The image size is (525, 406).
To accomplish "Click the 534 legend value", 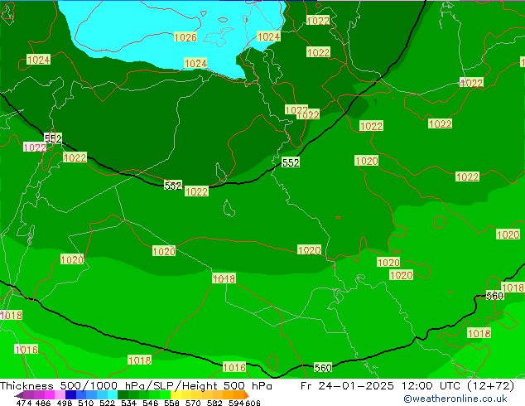I will pos(128,403).
